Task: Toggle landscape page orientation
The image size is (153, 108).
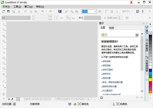Action: click(62, 18)
